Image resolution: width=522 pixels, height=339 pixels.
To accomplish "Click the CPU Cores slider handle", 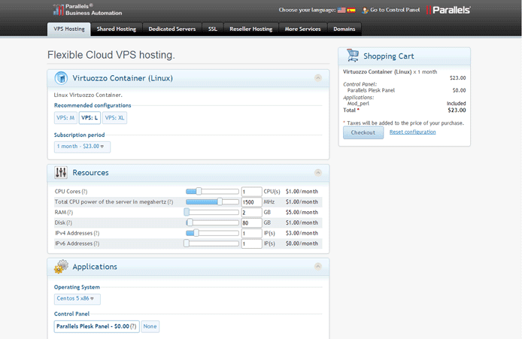I will click(x=199, y=191).
